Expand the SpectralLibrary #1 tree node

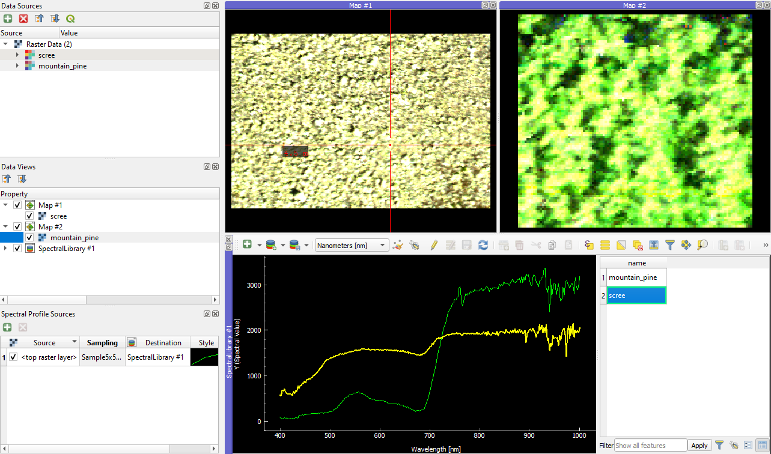(x=5, y=249)
